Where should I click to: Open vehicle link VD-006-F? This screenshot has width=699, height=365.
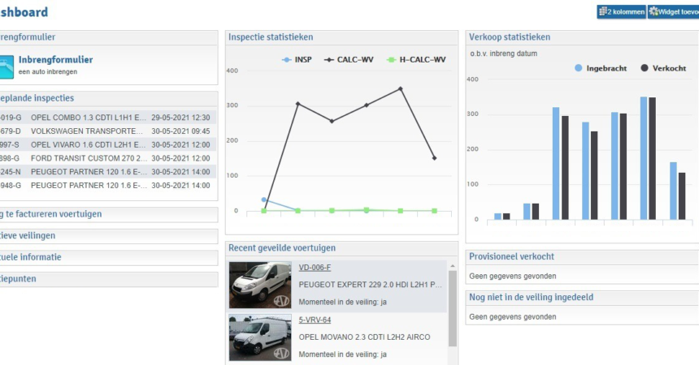(315, 268)
